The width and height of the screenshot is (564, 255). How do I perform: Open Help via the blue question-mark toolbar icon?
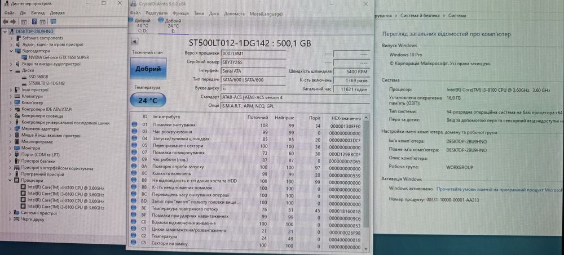(x=35, y=22)
